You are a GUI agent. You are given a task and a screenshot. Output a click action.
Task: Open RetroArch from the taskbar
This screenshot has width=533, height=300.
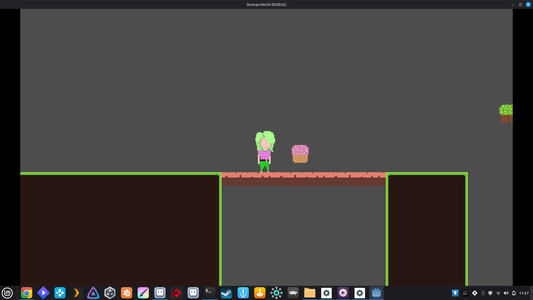293,293
